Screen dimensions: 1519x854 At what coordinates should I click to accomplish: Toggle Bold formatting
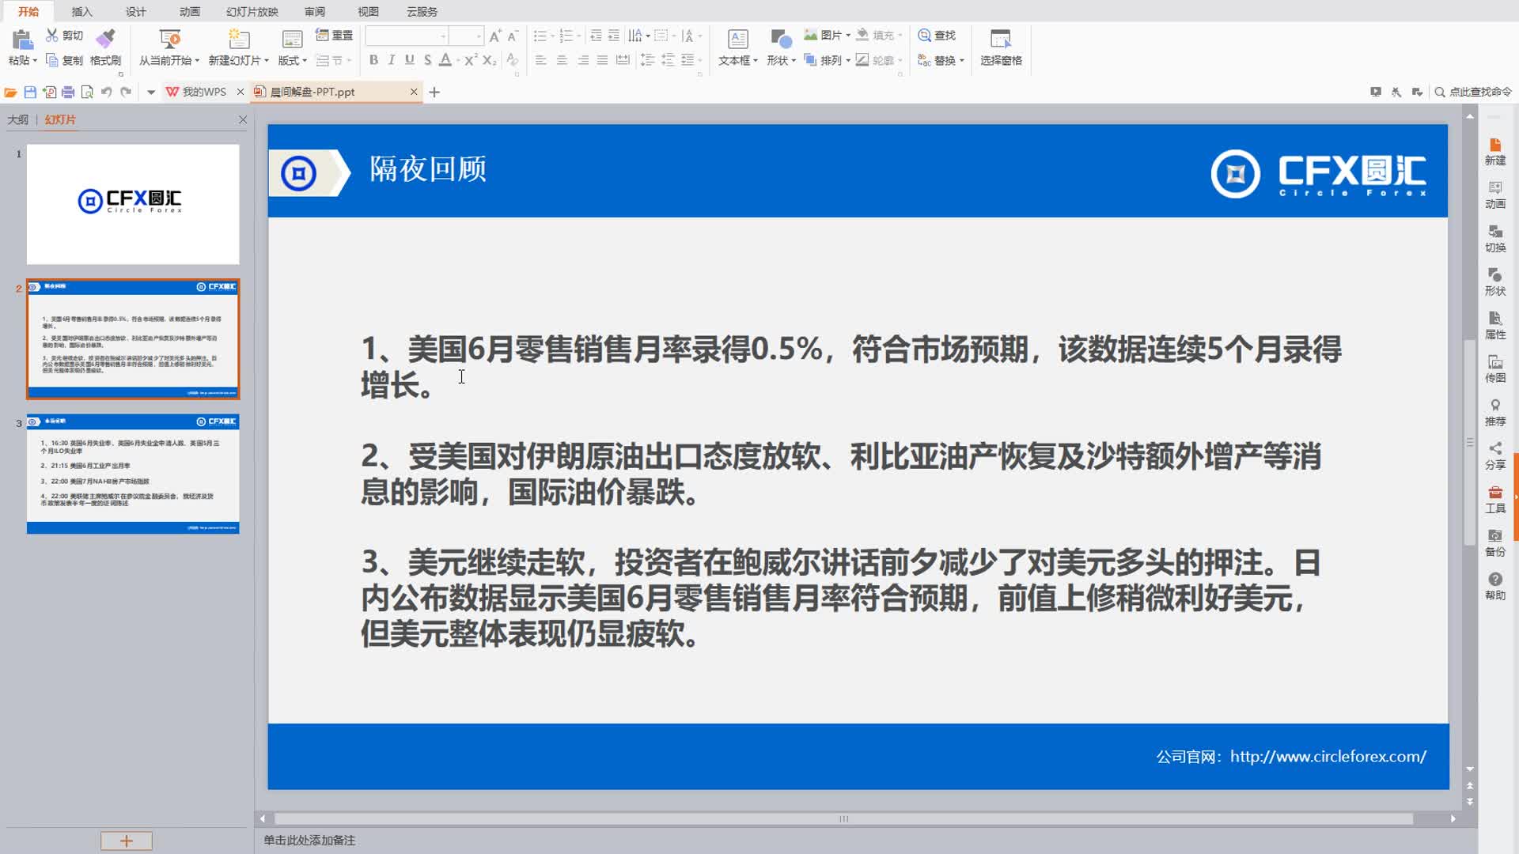tap(373, 60)
